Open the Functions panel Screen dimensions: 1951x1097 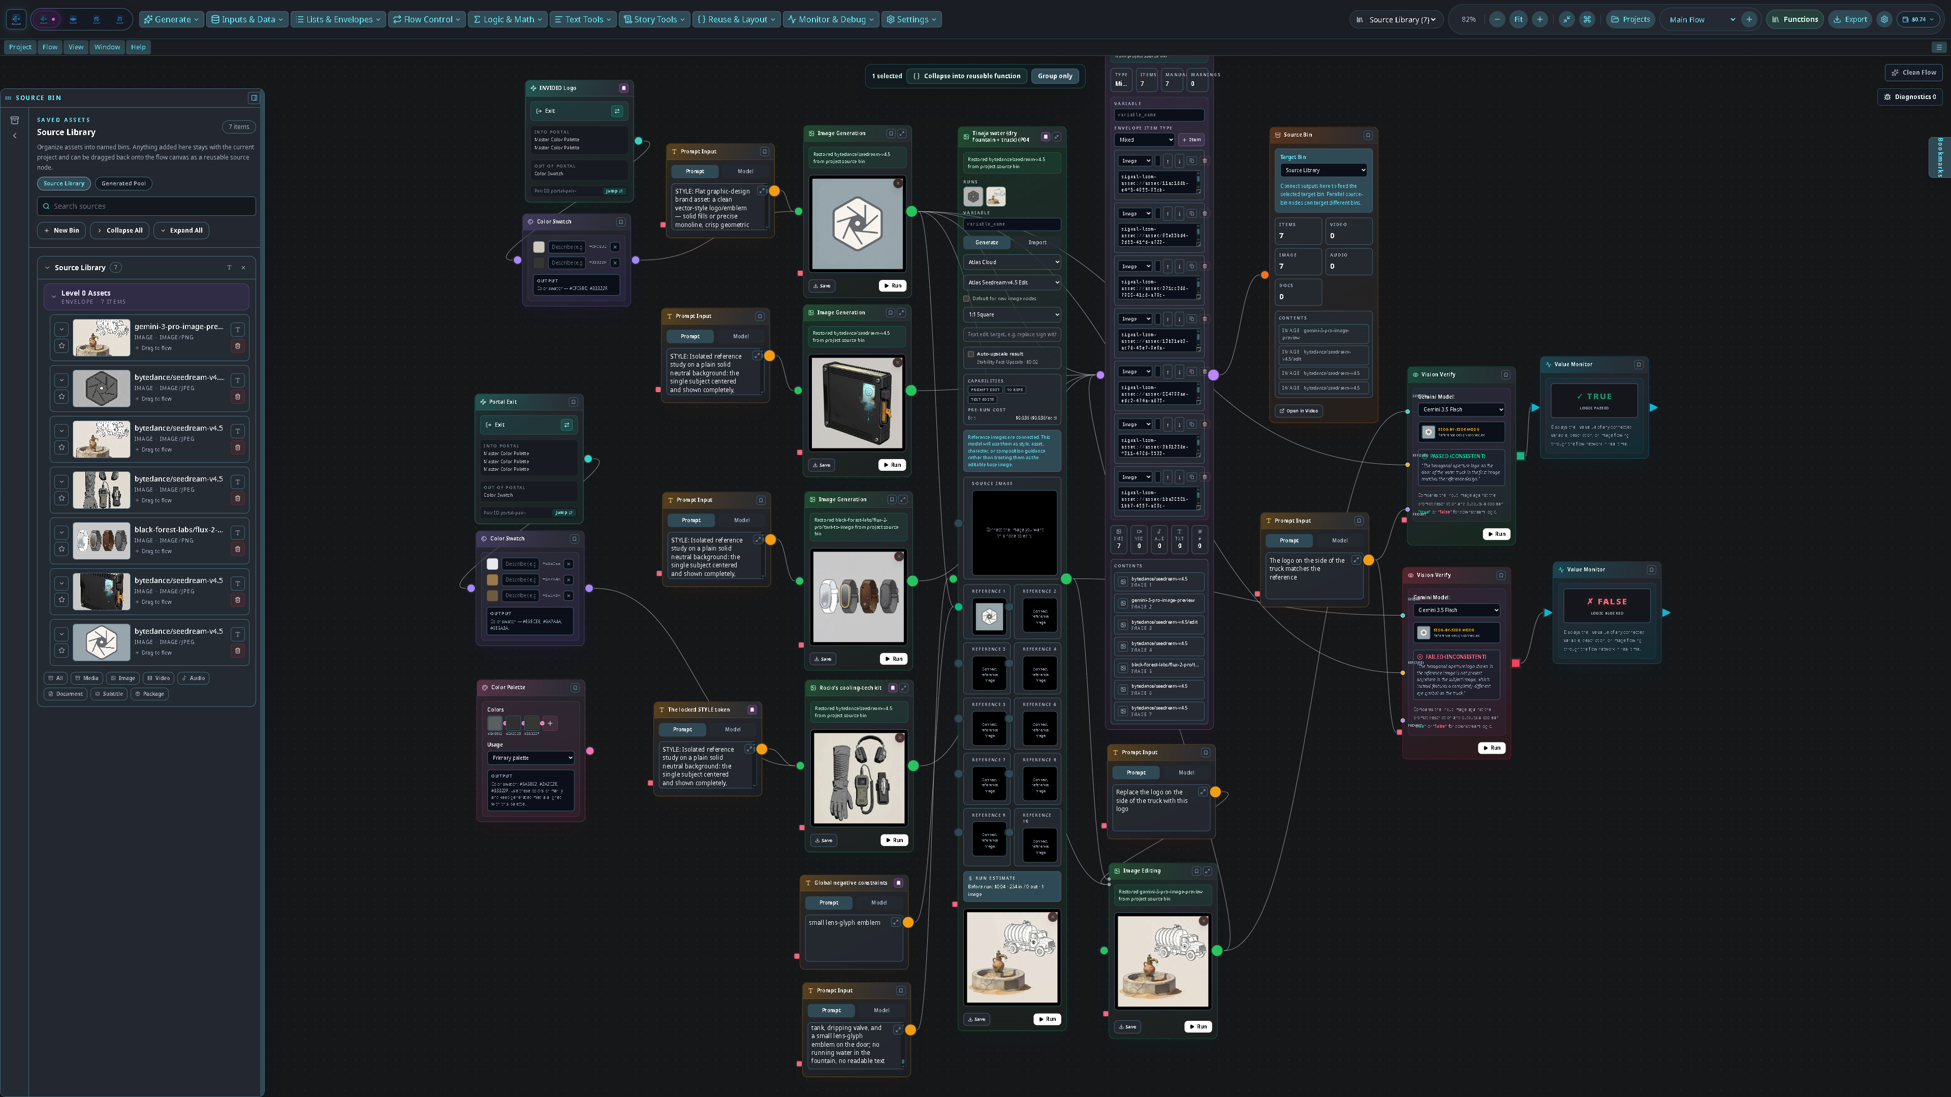[x=1794, y=20]
